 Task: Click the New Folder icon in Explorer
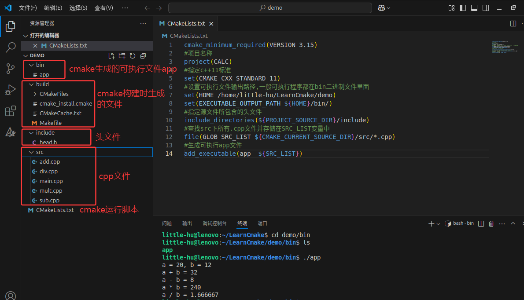(x=123, y=56)
